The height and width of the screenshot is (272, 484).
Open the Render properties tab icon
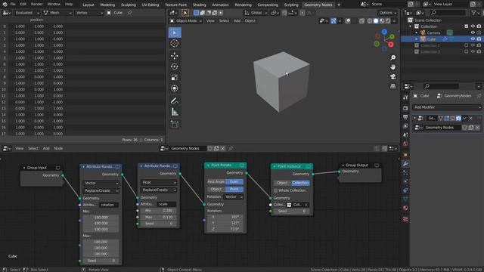coord(405,108)
